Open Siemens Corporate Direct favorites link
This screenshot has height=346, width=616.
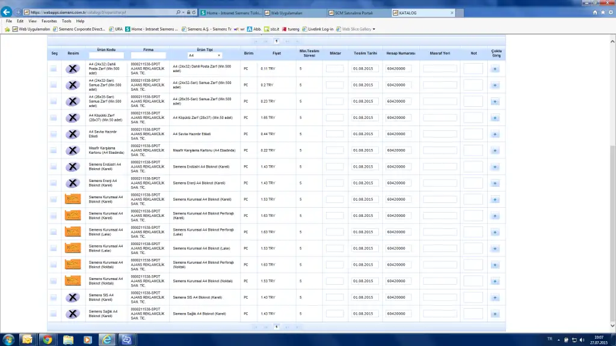point(79,29)
